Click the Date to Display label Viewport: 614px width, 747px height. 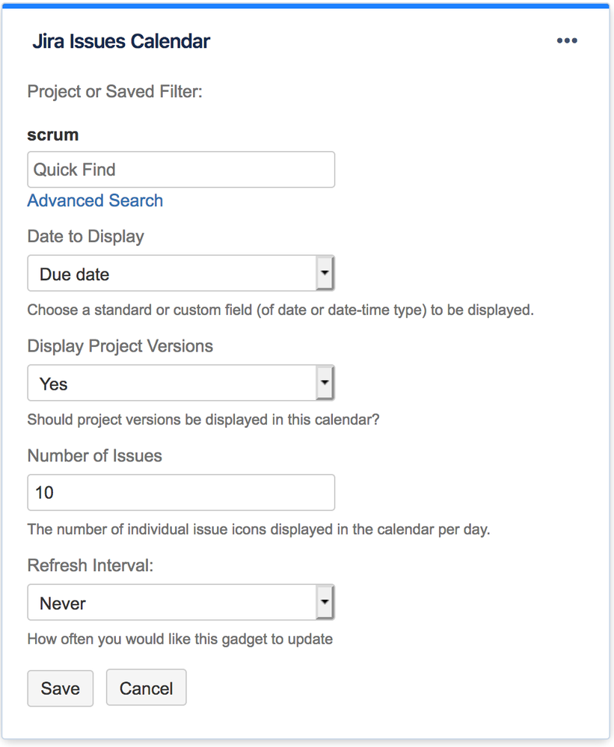pos(85,236)
